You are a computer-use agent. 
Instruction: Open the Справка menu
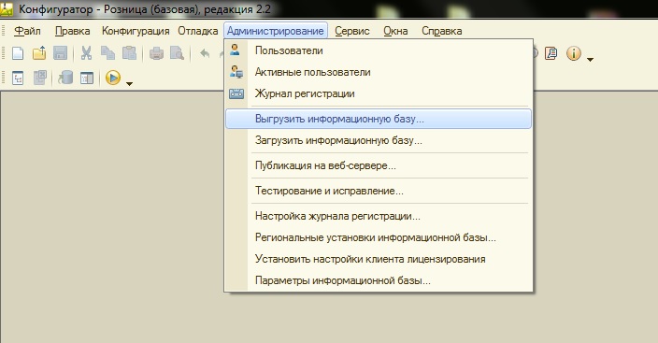441,31
